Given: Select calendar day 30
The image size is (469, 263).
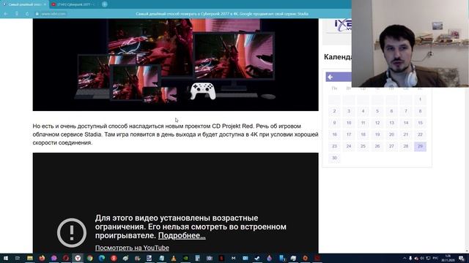Looking at the screenshot, I should click(334, 158).
